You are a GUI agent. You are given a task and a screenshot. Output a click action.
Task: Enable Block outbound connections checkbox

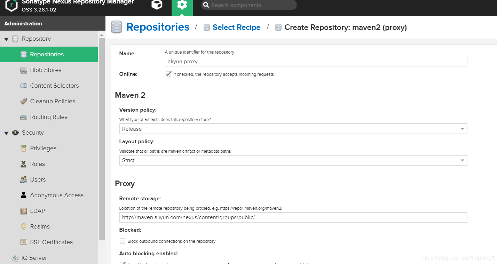123,241
